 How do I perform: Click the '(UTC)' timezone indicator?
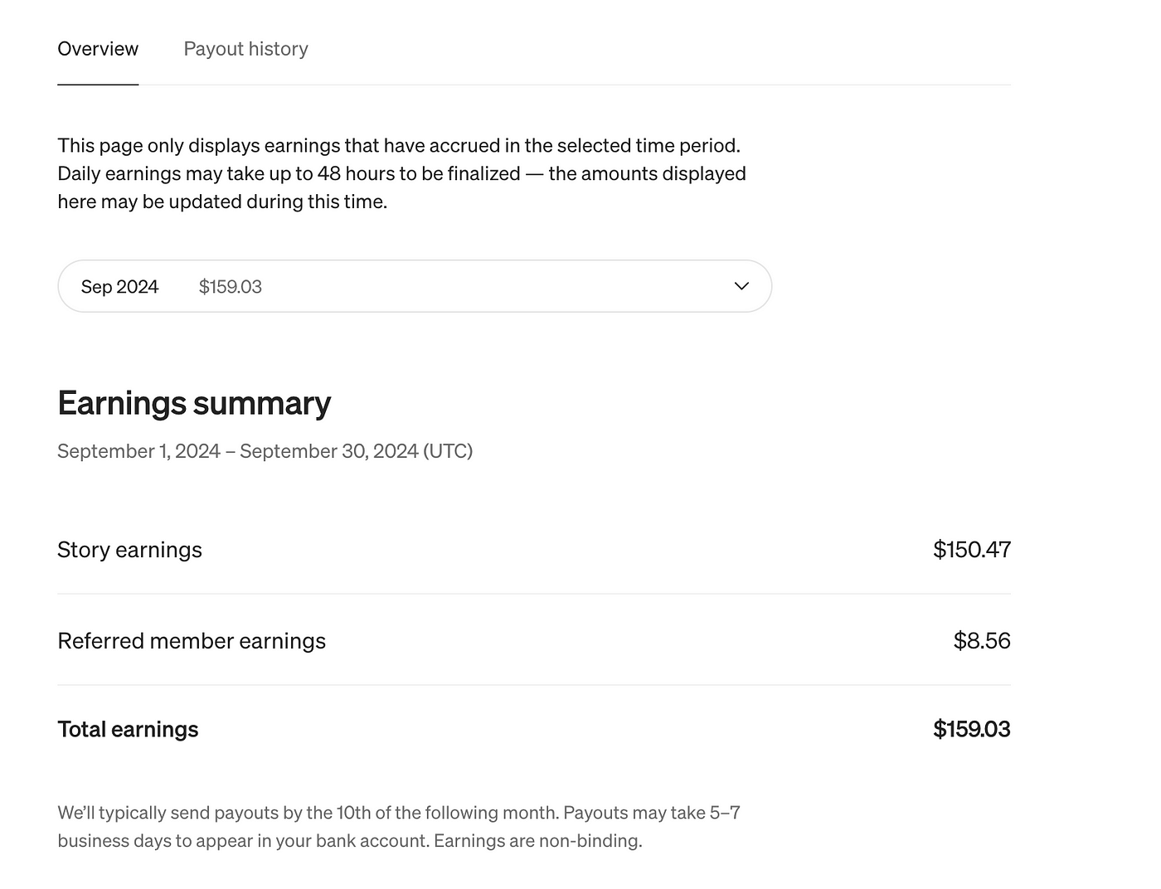pyautogui.click(x=448, y=451)
